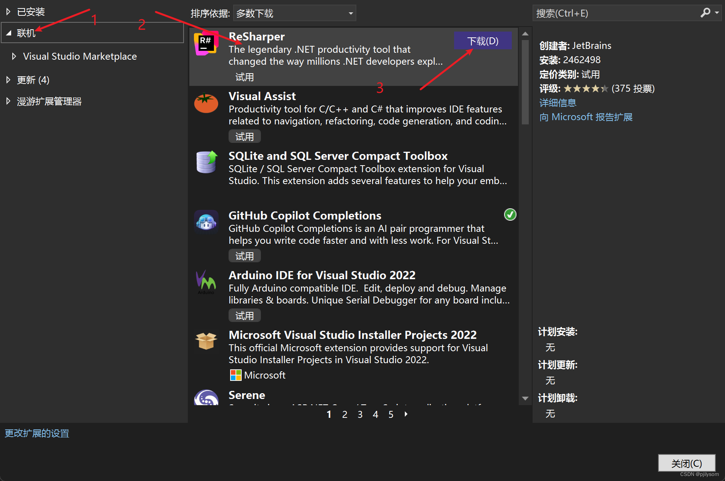Click the 试用 tag under Arduino IDE
The image size is (725, 481).
245,316
